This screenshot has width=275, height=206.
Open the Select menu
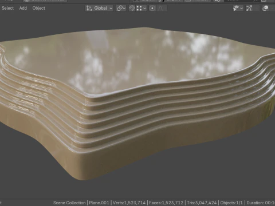7,8
